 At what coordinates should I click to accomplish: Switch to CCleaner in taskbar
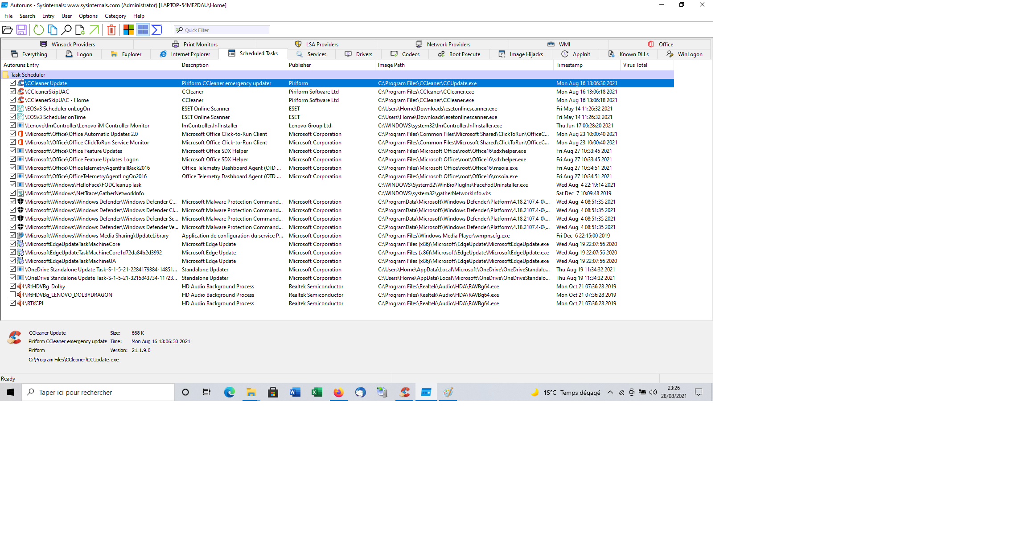tap(404, 392)
